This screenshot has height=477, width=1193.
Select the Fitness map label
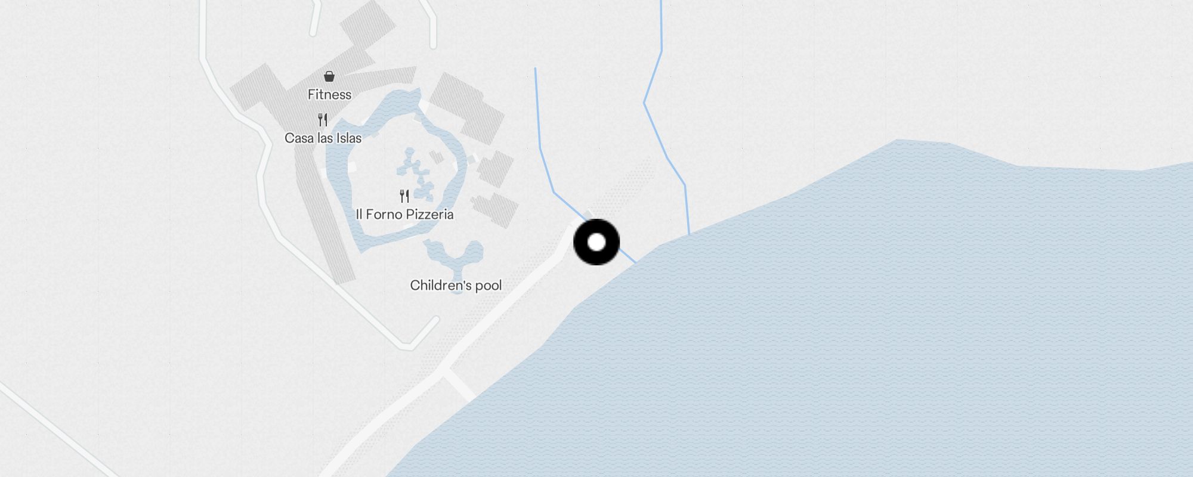pos(329,94)
